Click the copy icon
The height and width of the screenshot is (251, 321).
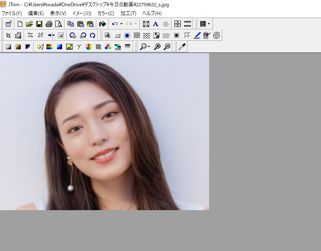coord(71,24)
